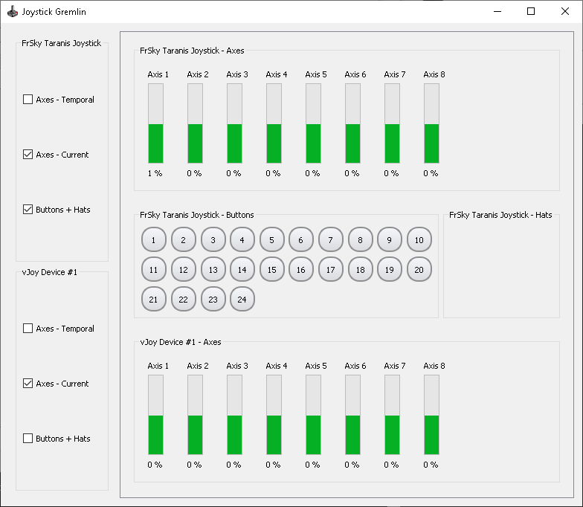
Task: Uncheck FrSky Taranis Axes - Current checkbox
Action: pyautogui.click(x=28, y=155)
